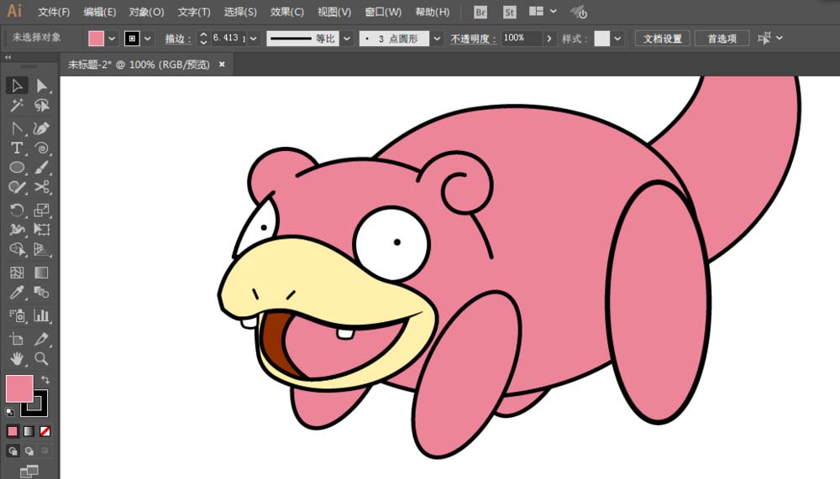Select the Zoom tool

tap(41, 358)
